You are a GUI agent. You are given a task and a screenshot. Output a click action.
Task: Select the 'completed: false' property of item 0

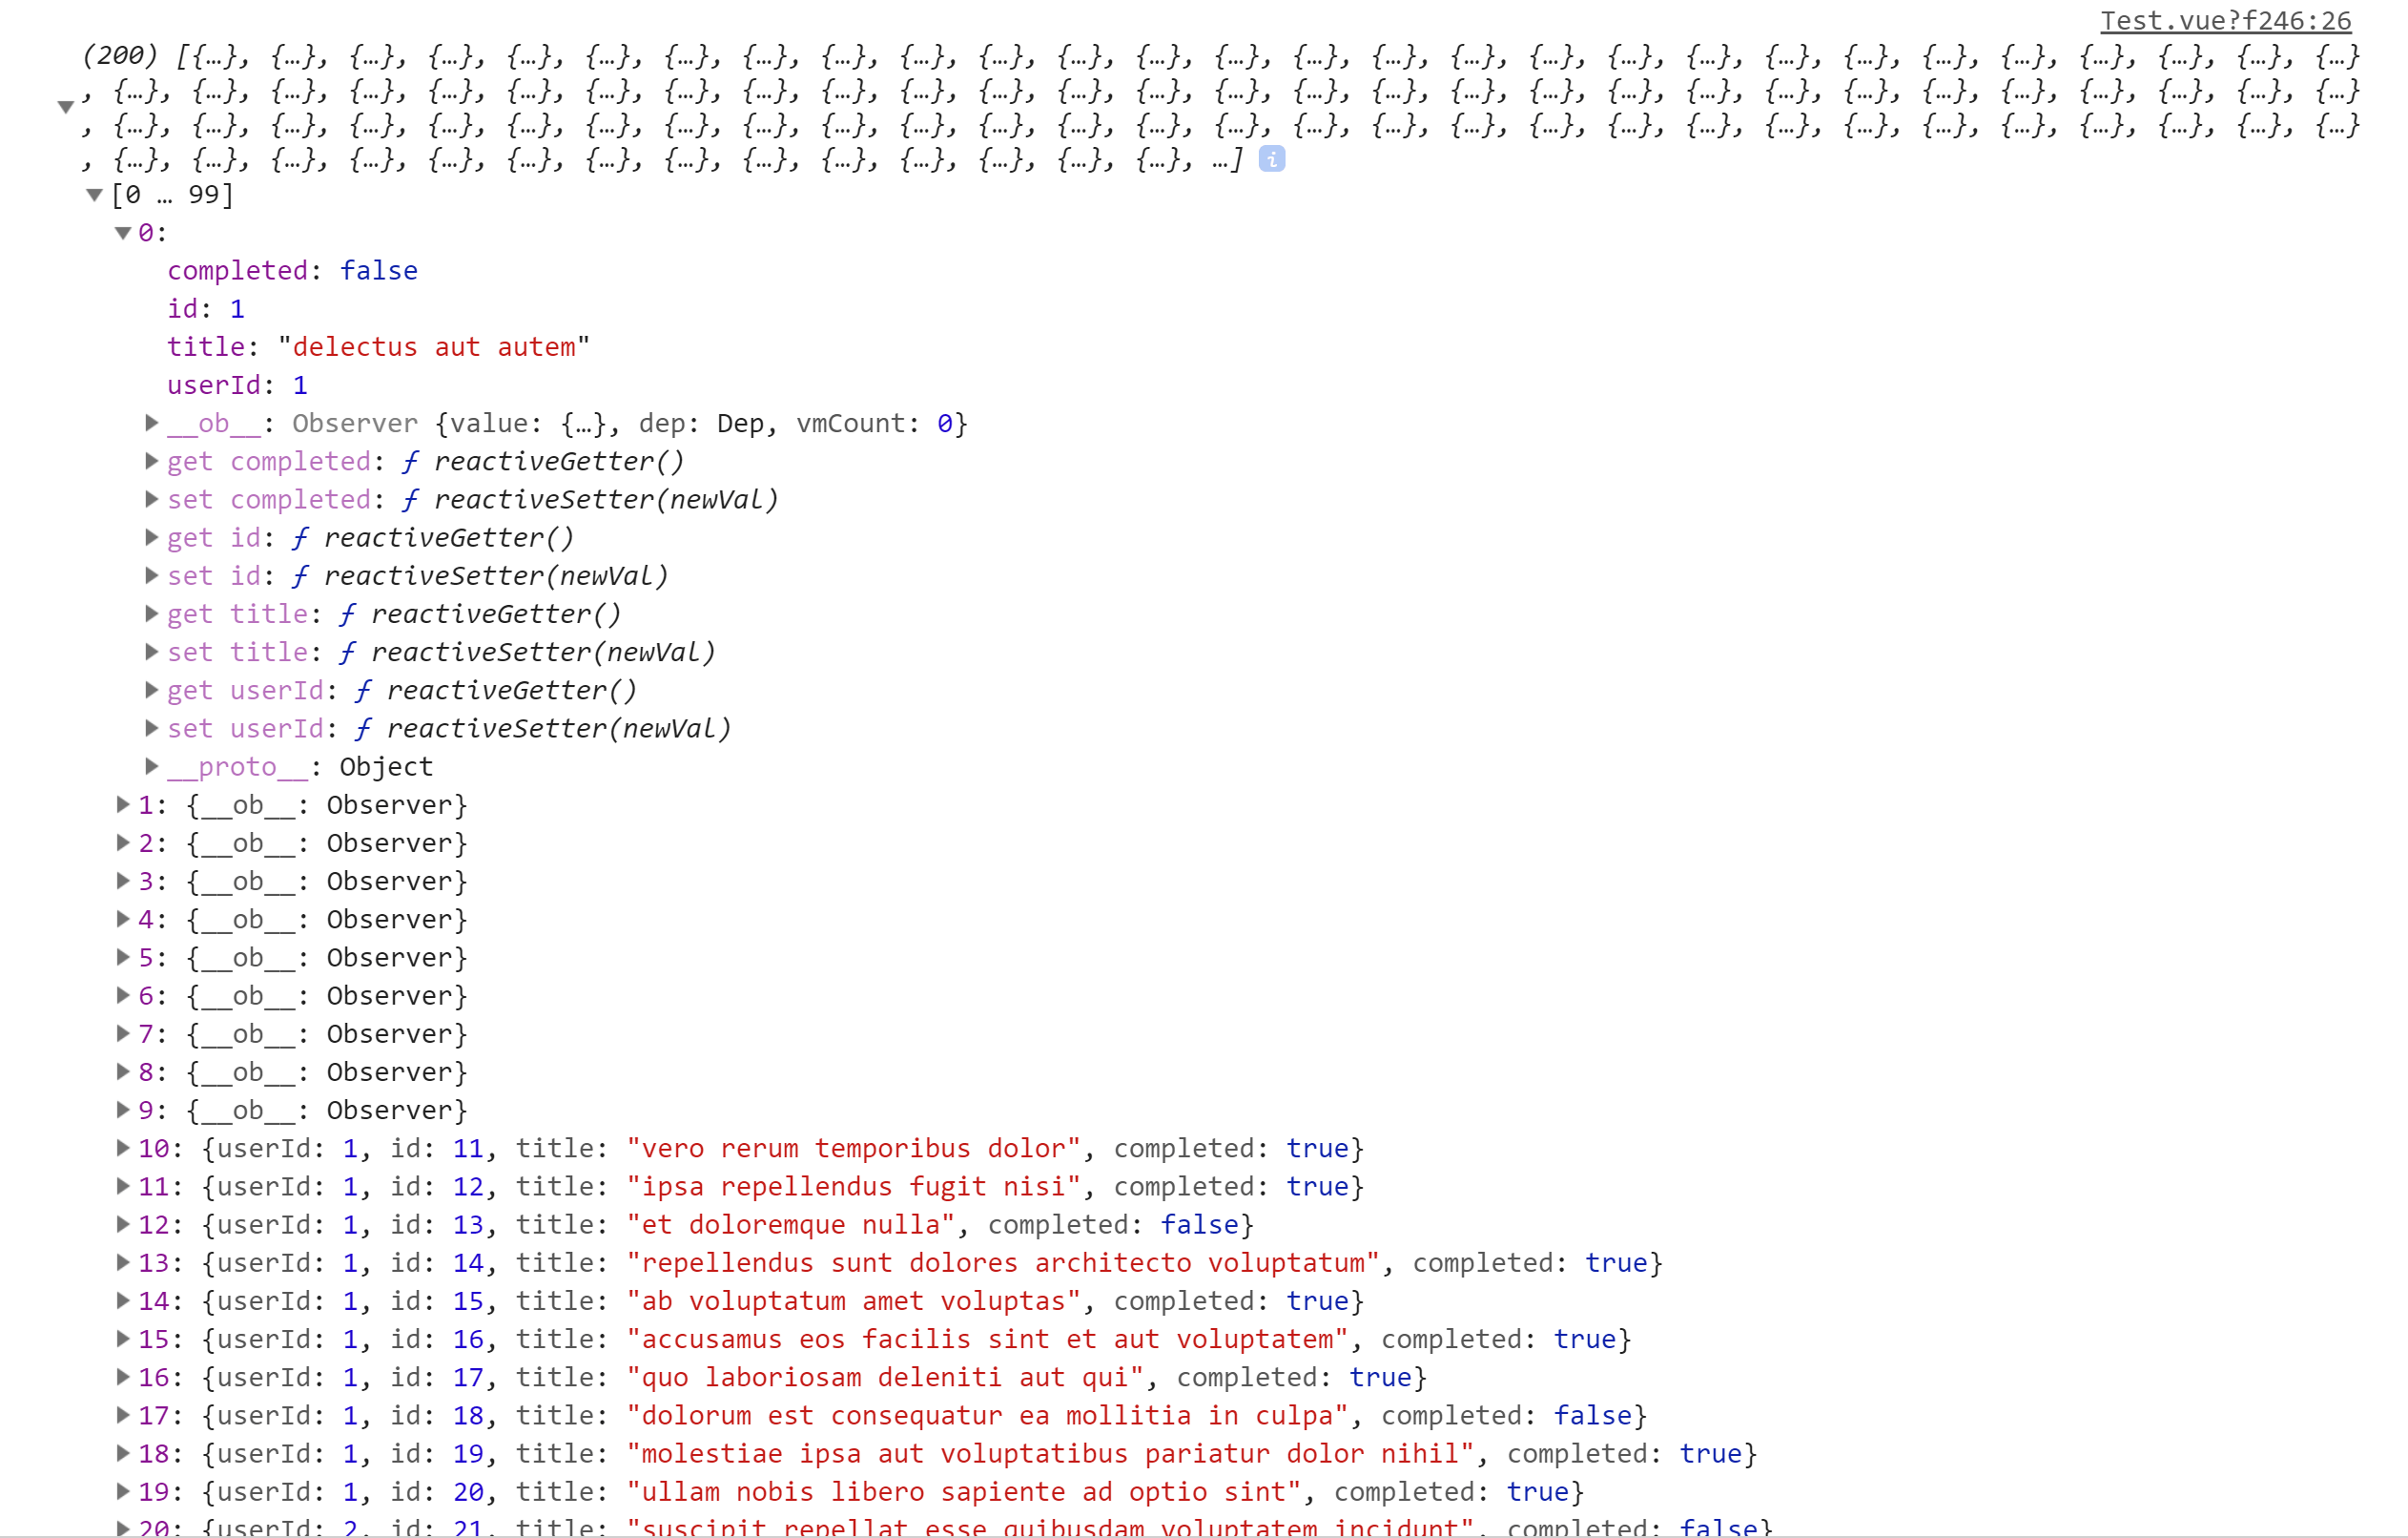point(293,270)
